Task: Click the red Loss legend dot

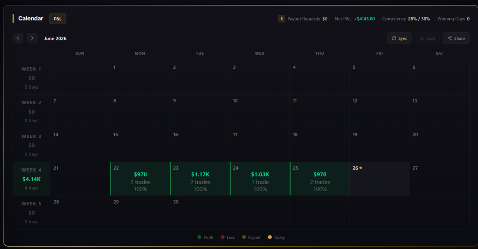Action: coord(222,237)
